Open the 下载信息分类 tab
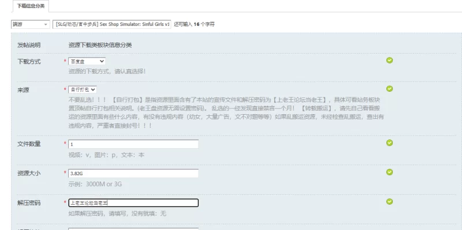The height and width of the screenshot is (230, 462). point(31,6)
